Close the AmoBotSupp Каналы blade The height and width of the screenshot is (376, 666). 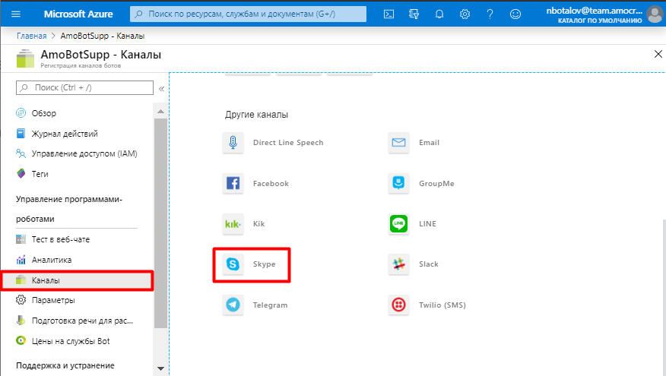click(x=658, y=54)
